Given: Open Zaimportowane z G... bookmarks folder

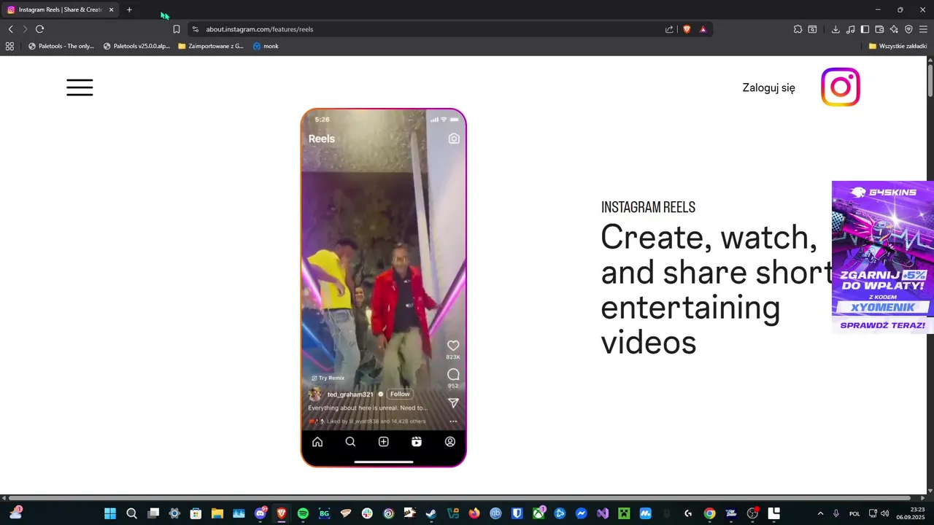Looking at the screenshot, I should pos(211,46).
